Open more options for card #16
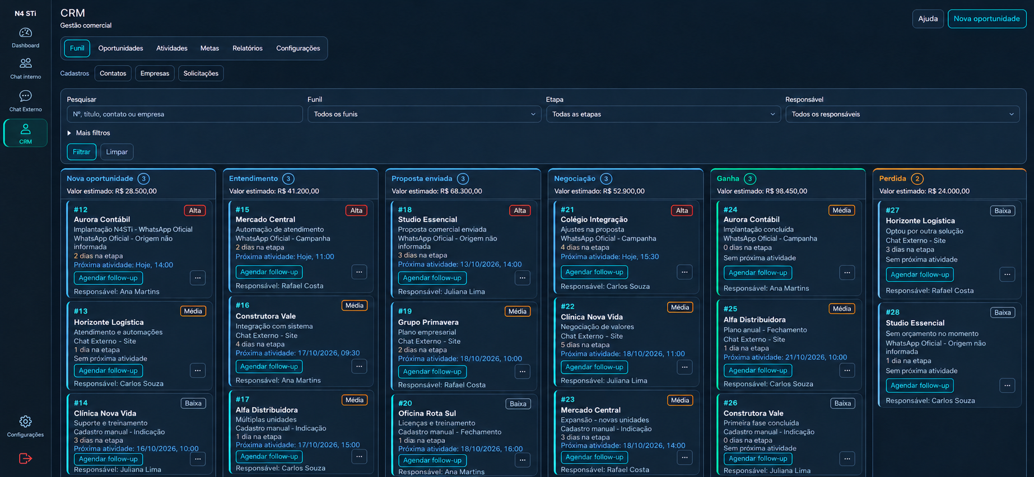1034x477 pixels. pyautogui.click(x=360, y=367)
